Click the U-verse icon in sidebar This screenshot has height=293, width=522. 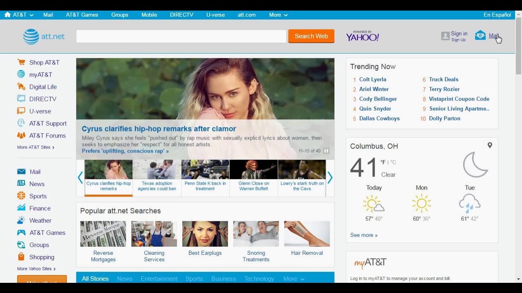[x=21, y=111]
